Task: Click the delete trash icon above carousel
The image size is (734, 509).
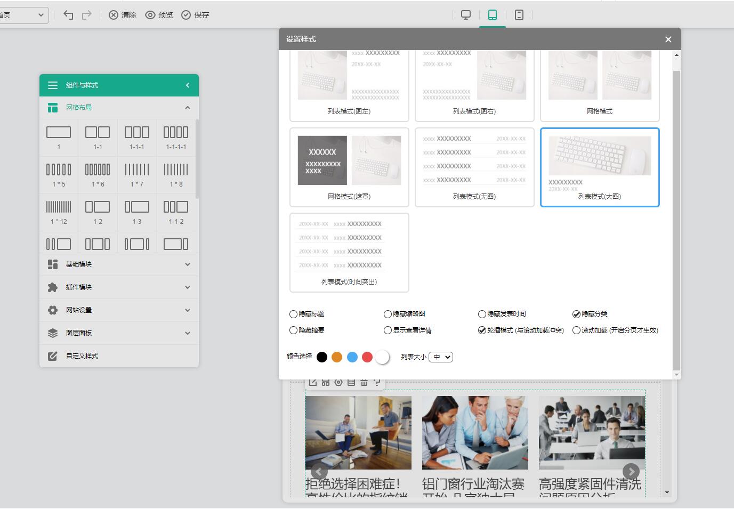Action: [364, 382]
